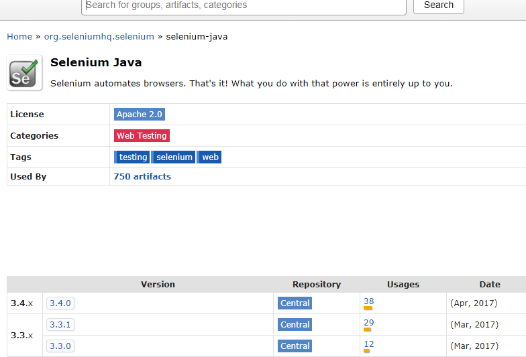The width and height of the screenshot is (526, 357).
Task: Click the 3.3.x version group label
Action: point(21,335)
